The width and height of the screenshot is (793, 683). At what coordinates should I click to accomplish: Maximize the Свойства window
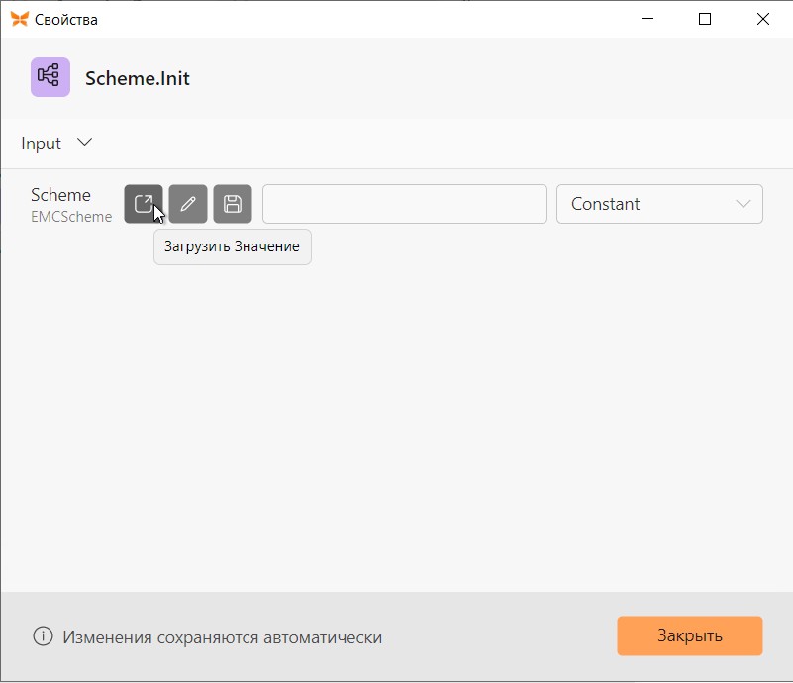coord(705,19)
